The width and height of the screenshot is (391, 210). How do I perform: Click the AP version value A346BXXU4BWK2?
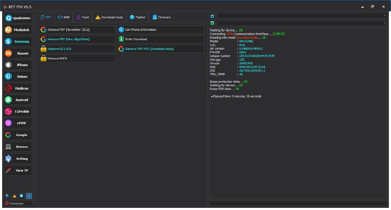(x=251, y=49)
